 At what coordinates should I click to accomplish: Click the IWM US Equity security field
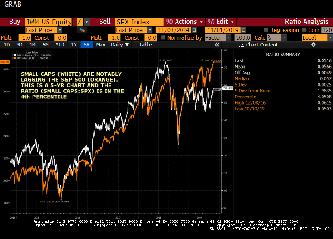pyautogui.click(x=48, y=22)
